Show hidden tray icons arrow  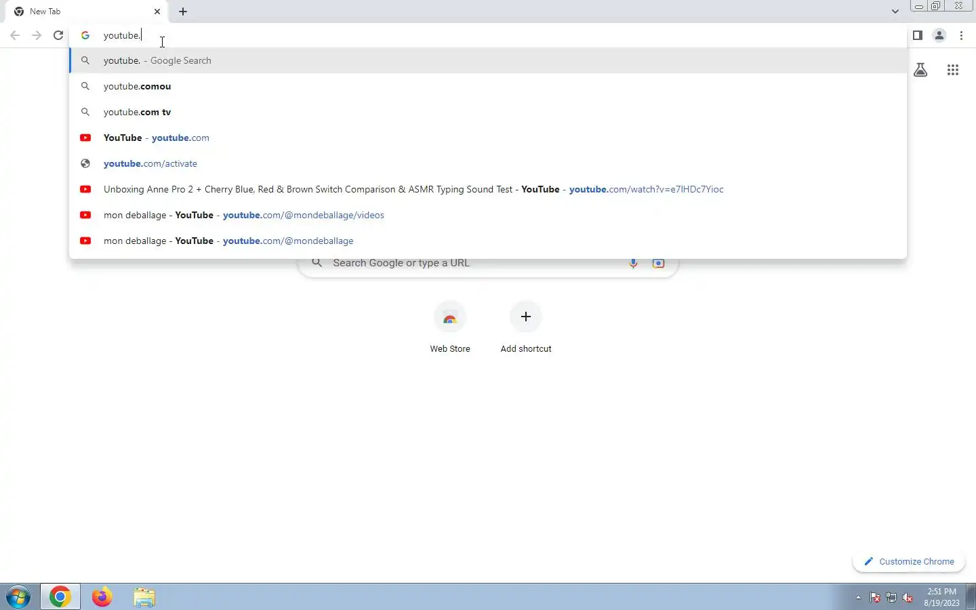point(858,597)
